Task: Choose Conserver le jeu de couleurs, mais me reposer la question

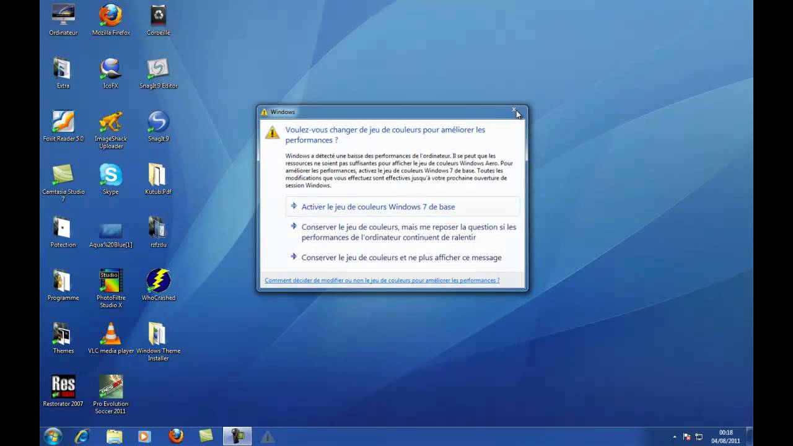Action: tap(403, 232)
